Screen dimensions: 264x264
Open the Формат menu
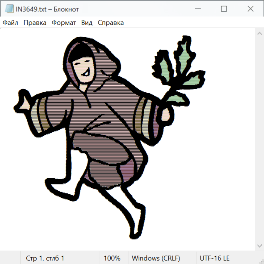[64, 23]
